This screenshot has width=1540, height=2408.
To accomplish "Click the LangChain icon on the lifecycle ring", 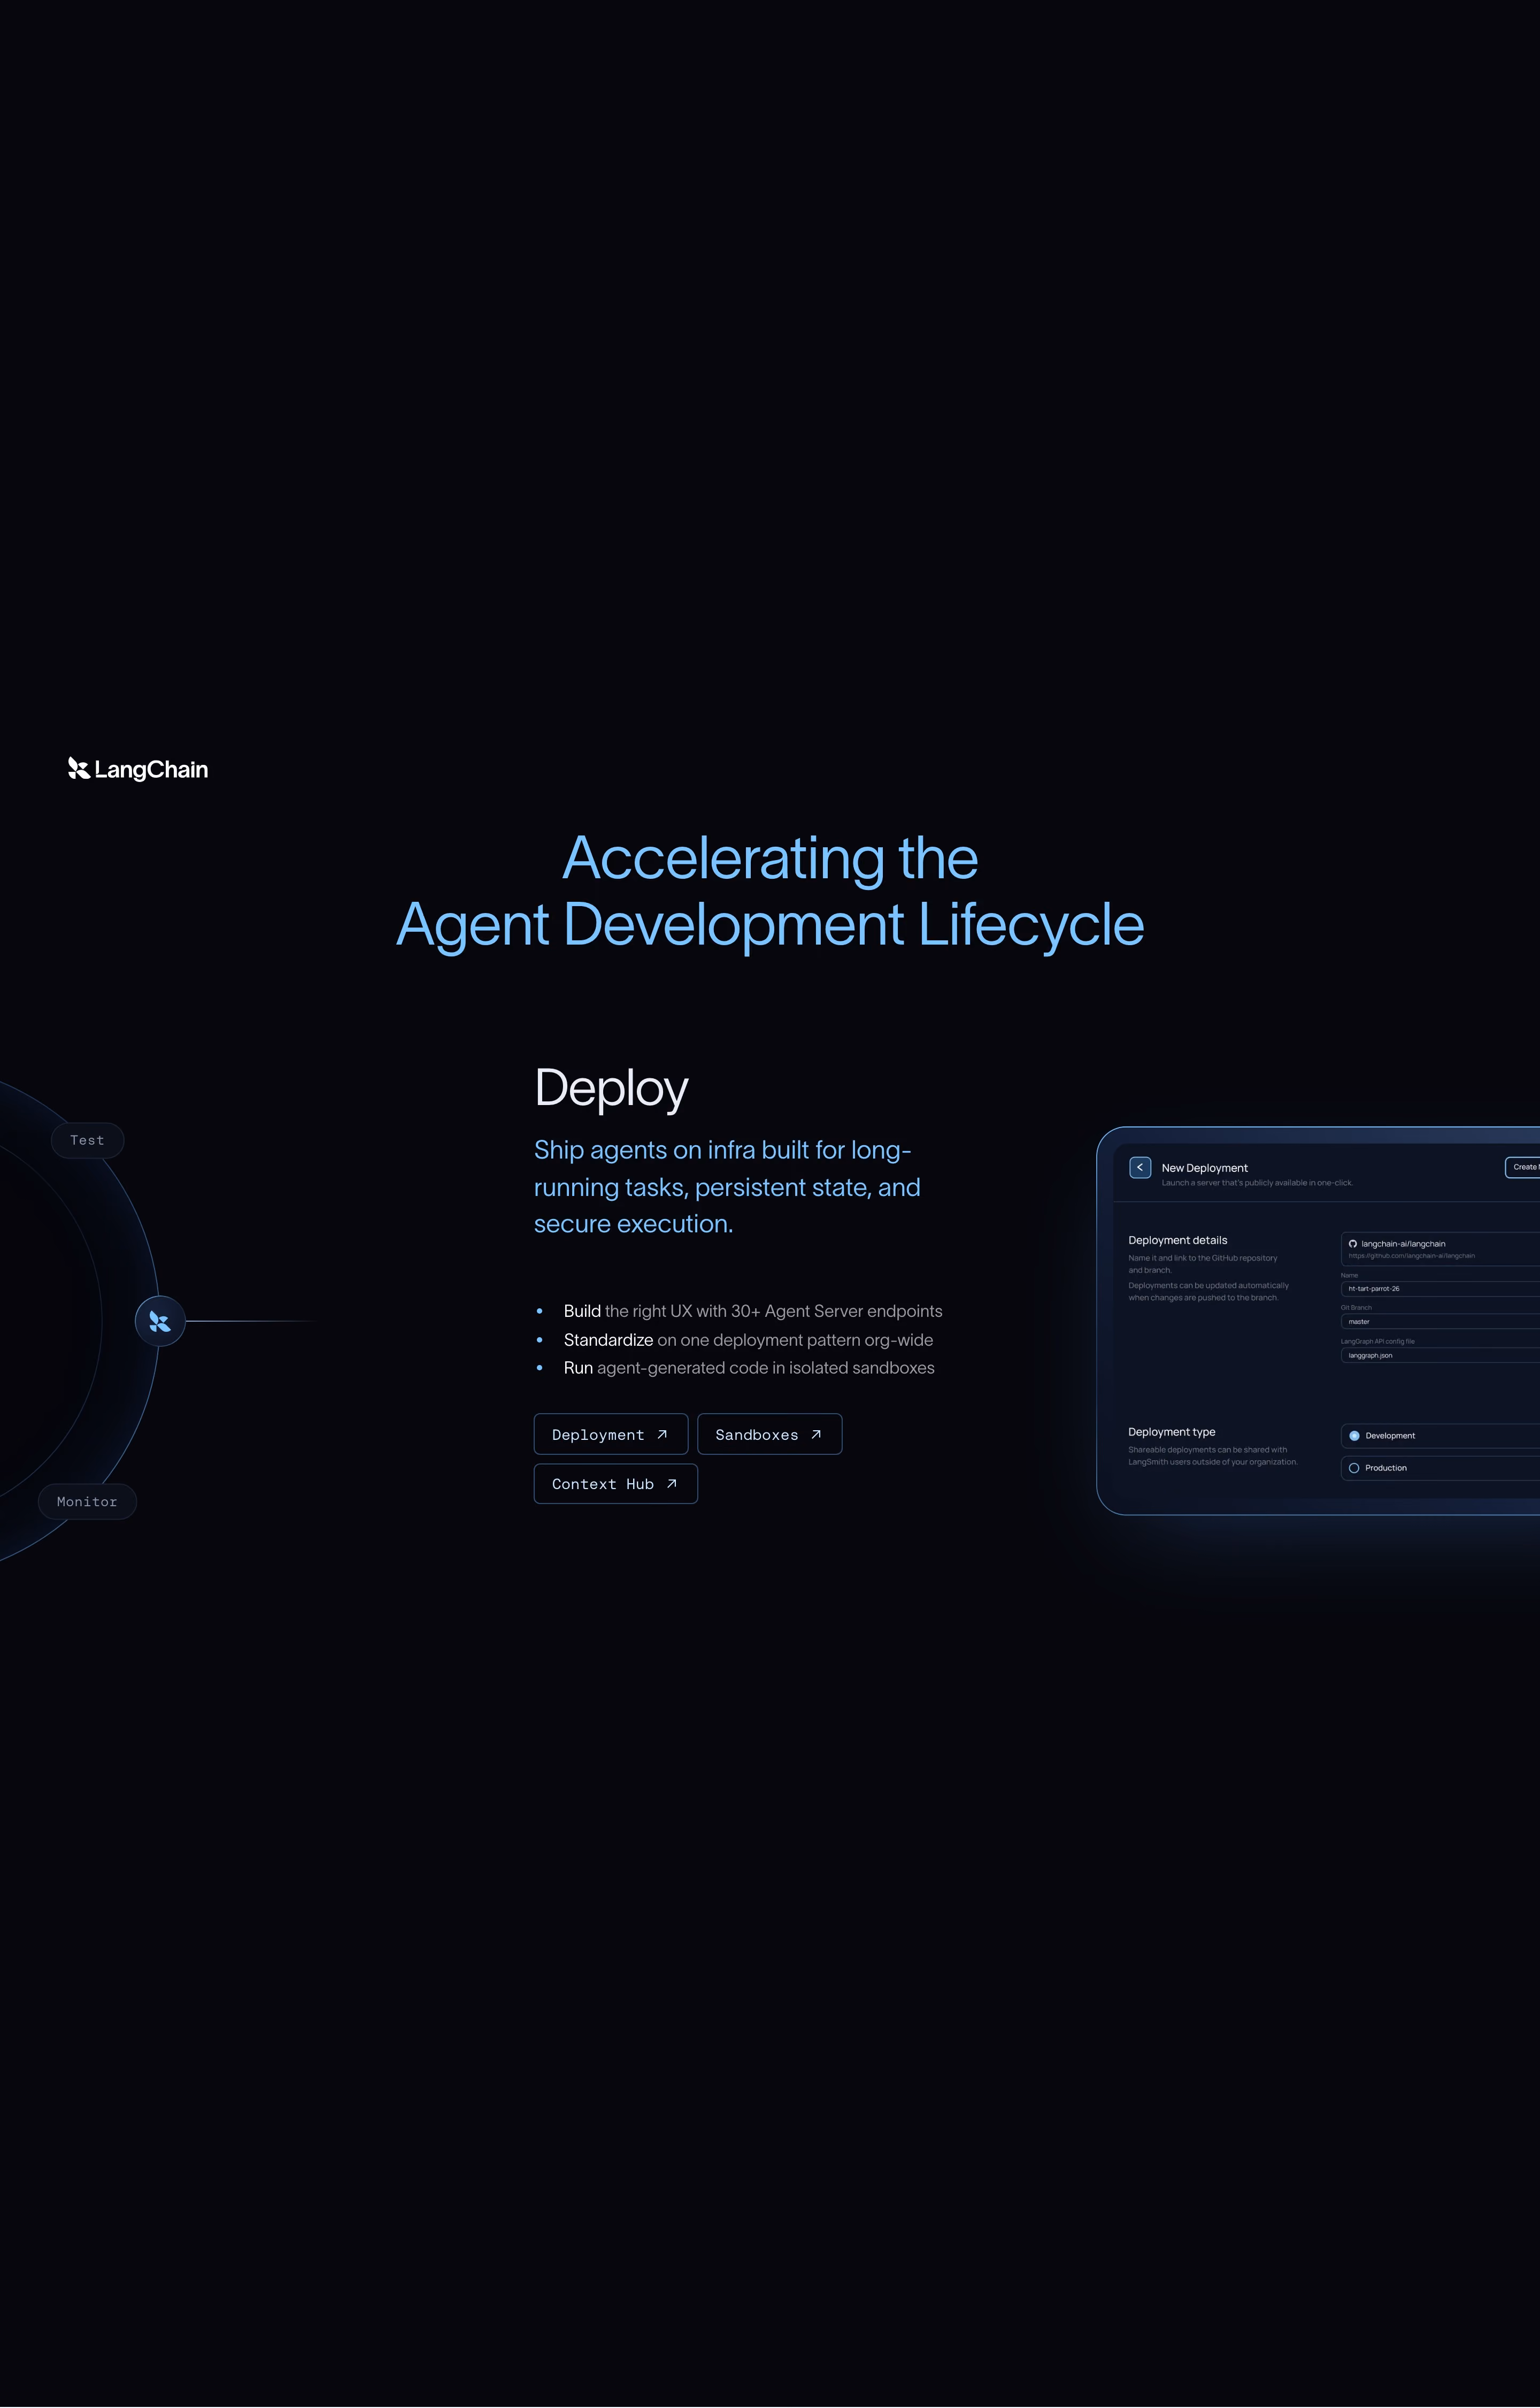I will tap(160, 1321).
